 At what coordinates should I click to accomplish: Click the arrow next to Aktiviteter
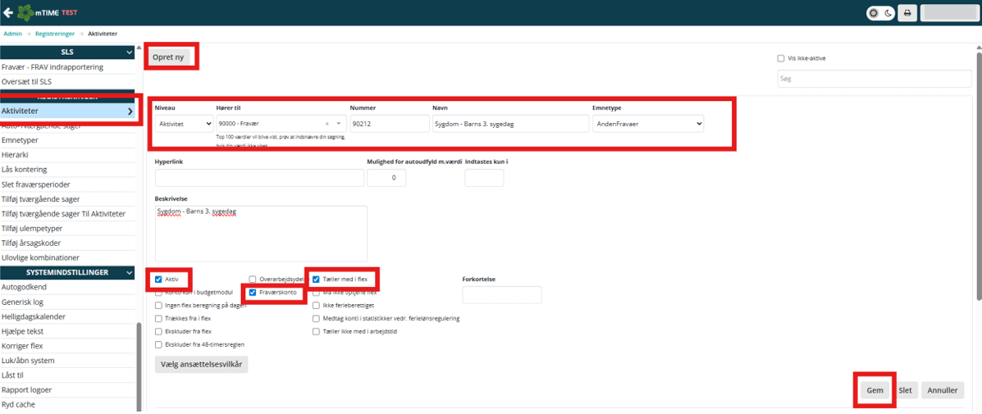130,111
